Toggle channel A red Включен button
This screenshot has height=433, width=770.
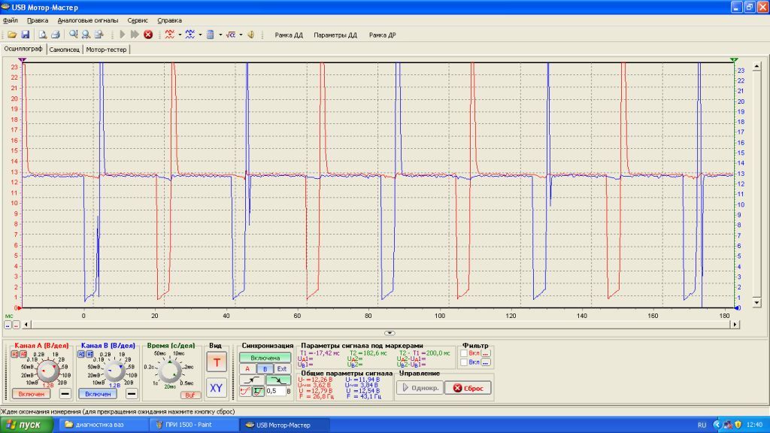[x=32, y=394]
